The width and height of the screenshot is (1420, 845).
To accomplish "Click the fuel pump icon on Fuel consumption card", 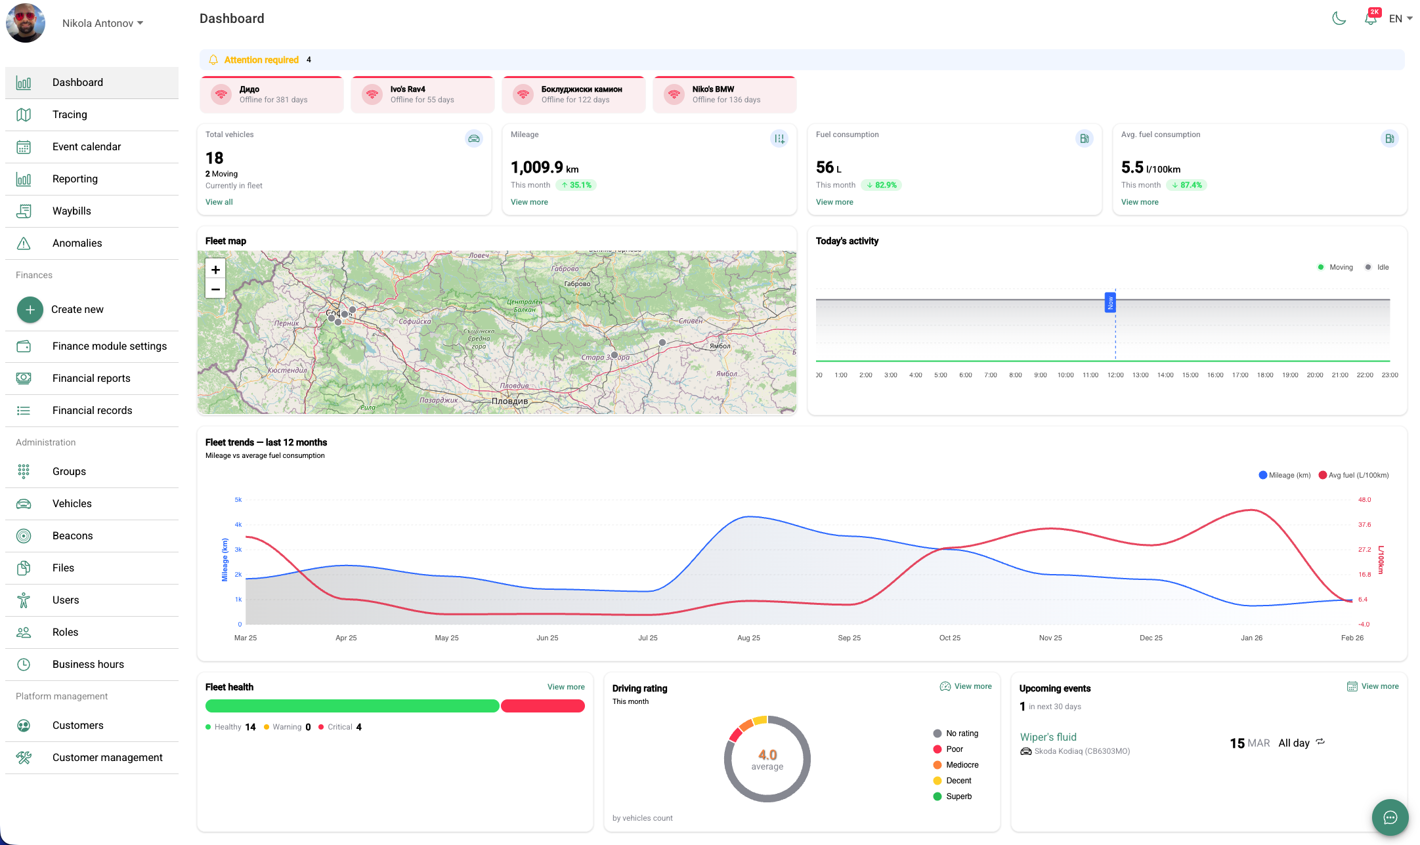I will [x=1084, y=138].
